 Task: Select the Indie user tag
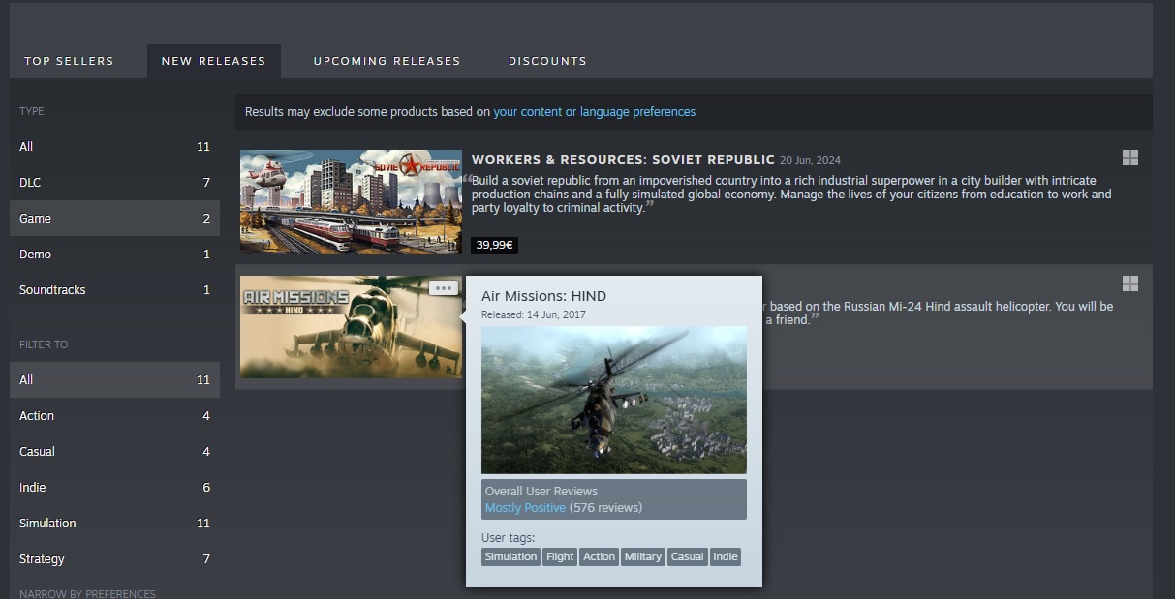click(726, 556)
